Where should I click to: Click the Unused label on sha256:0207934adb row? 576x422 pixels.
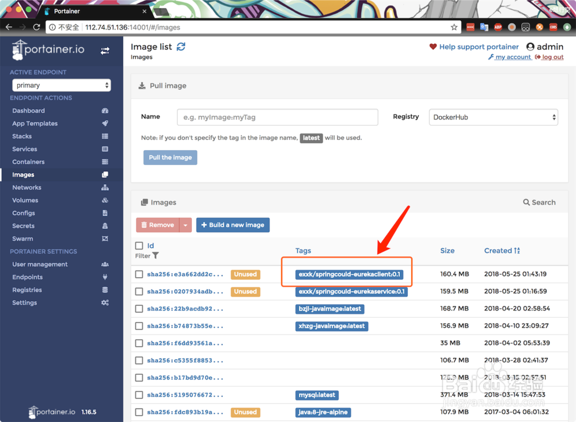[x=245, y=291]
